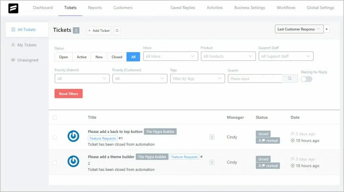The image size is (344, 192).
Task: Click Pippa Builder tag on theme builder ticket
Action: click(x=152, y=157)
